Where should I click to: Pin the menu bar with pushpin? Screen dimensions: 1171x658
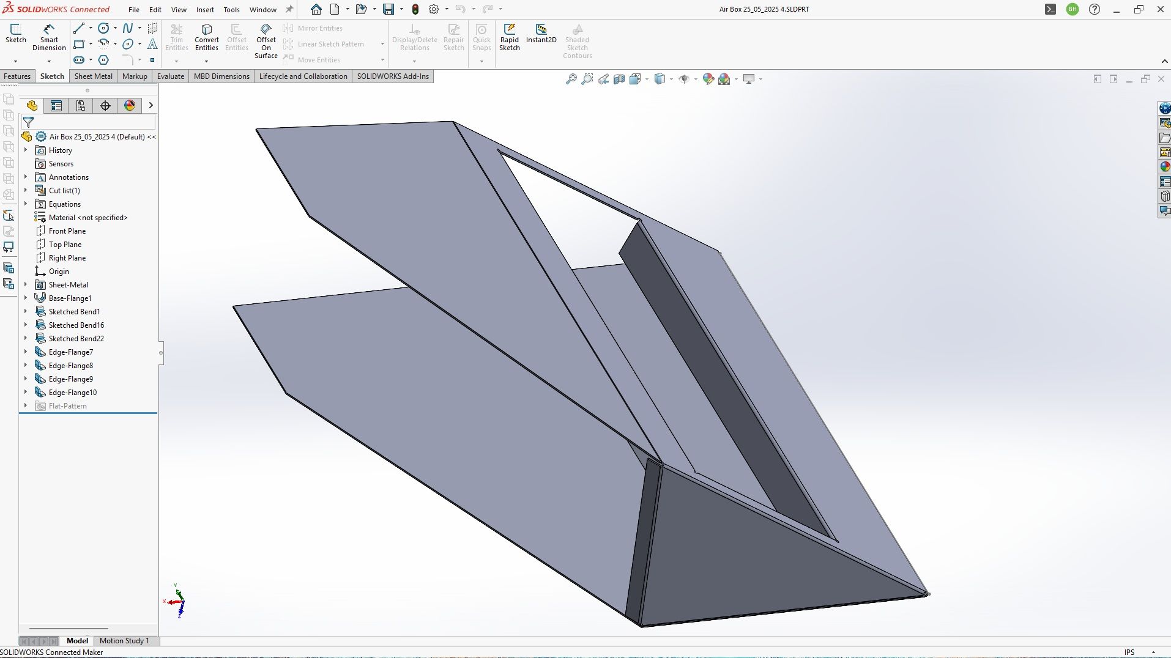289,9
